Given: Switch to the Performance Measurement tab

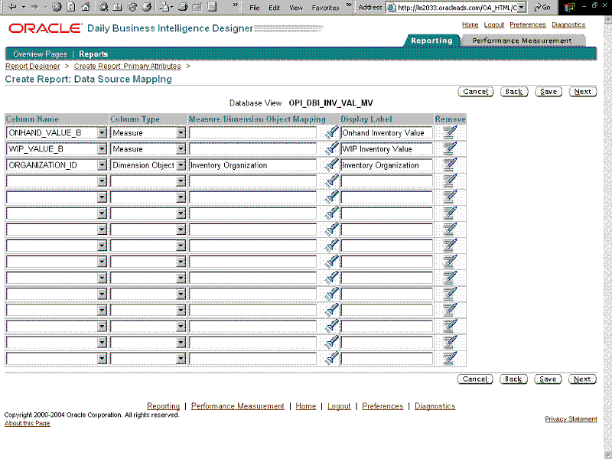Looking at the screenshot, I should point(522,41).
